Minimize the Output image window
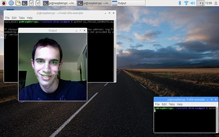 tap(76, 31)
